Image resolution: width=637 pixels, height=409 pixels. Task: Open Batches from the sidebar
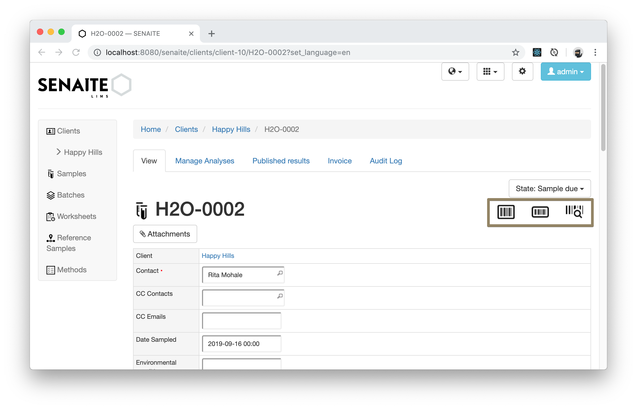tap(71, 195)
